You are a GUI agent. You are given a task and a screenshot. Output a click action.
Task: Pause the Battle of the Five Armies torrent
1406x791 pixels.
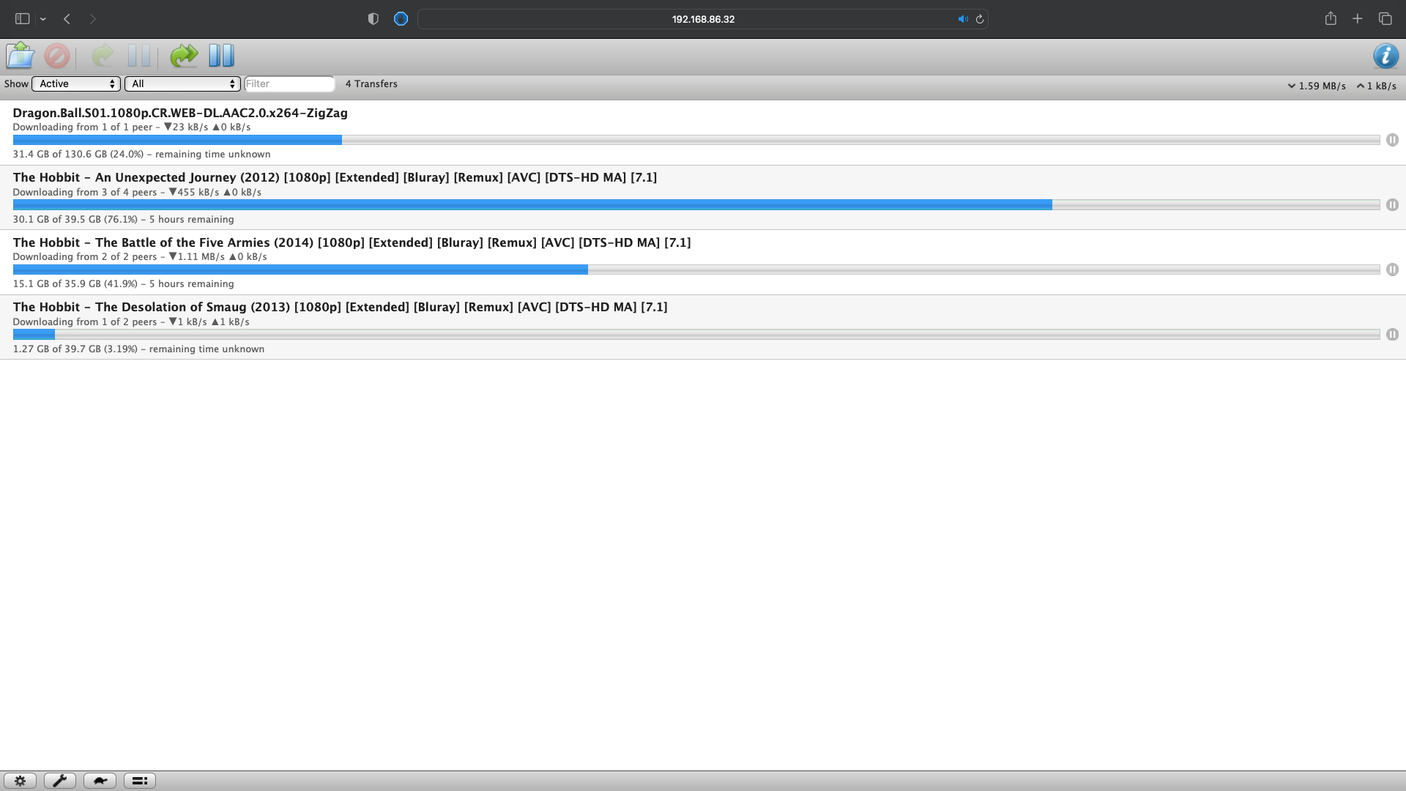(x=1392, y=270)
